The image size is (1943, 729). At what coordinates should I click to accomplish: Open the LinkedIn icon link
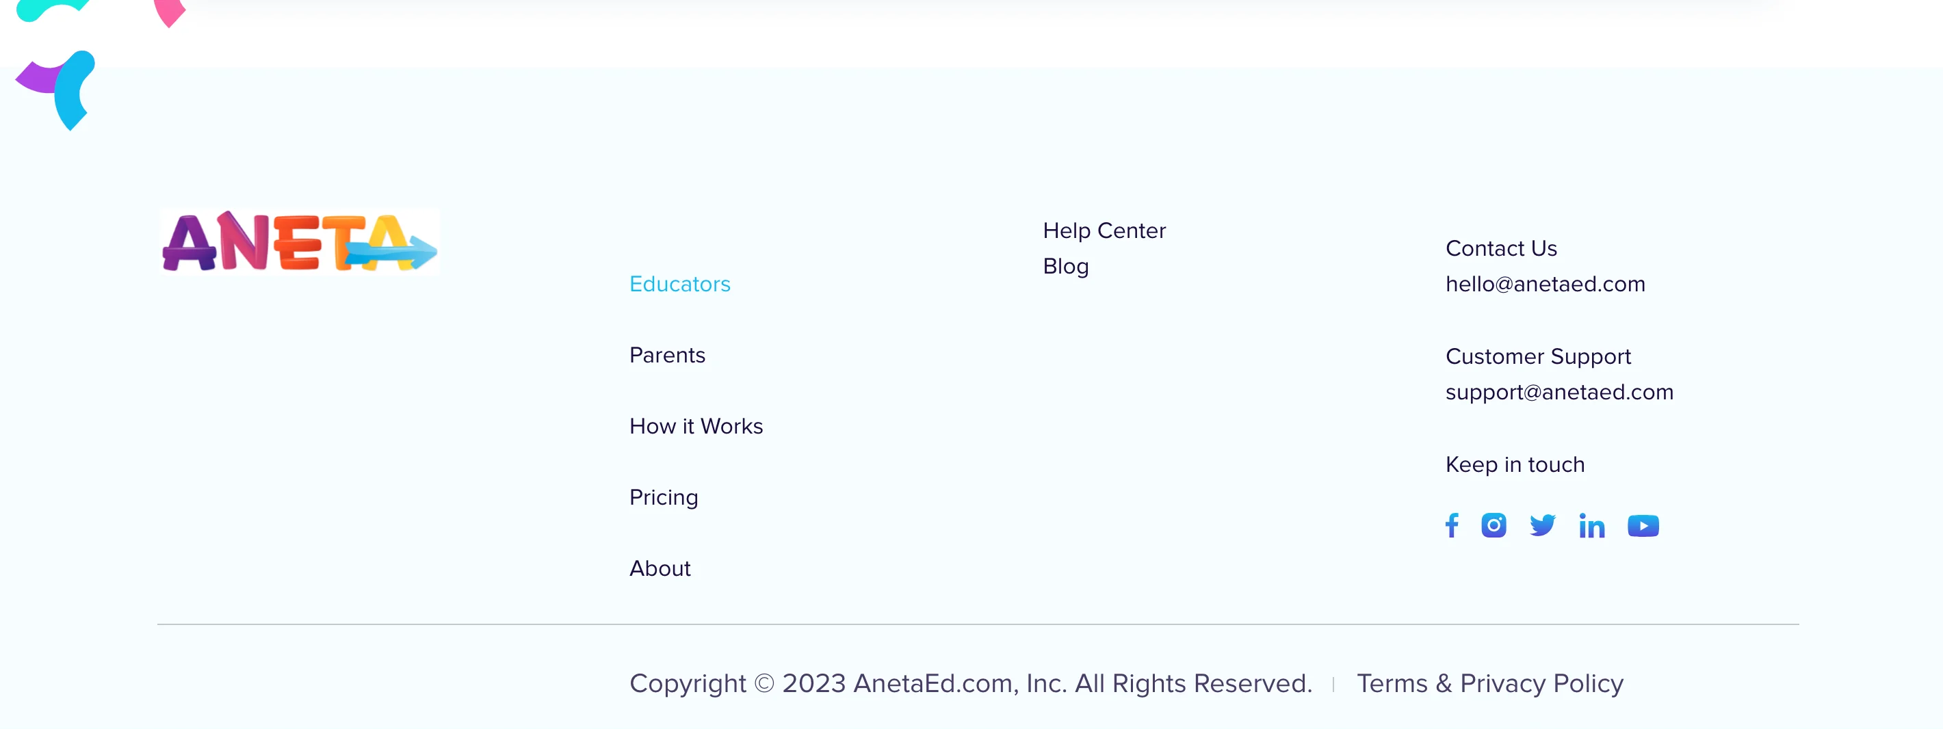1591,525
